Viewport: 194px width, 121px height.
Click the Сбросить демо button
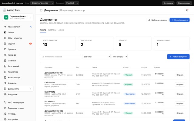click(184, 3)
